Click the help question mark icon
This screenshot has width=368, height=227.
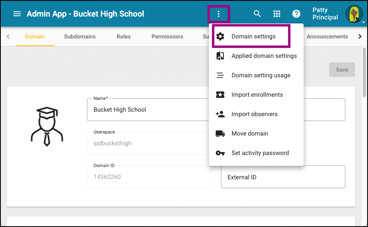(x=296, y=14)
